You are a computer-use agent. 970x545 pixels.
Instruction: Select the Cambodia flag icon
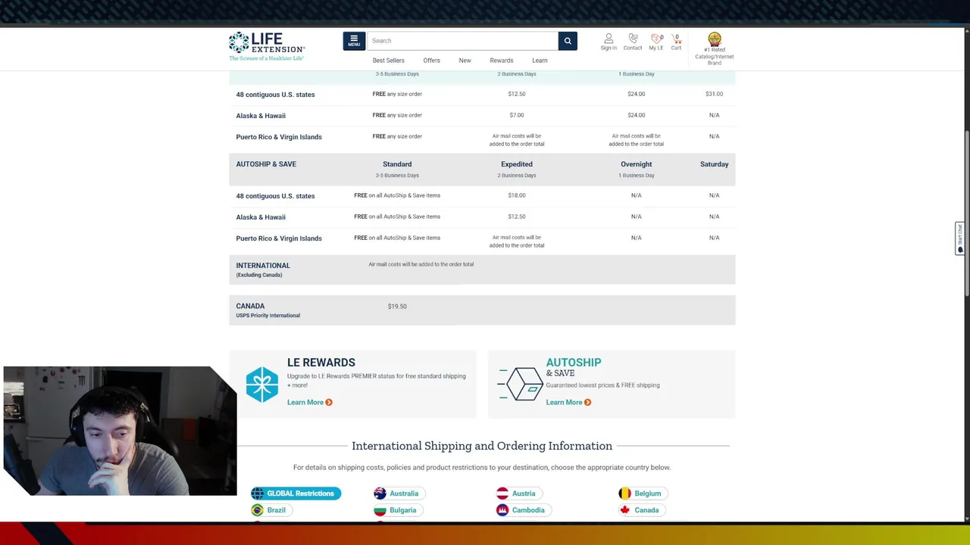click(502, 510)
